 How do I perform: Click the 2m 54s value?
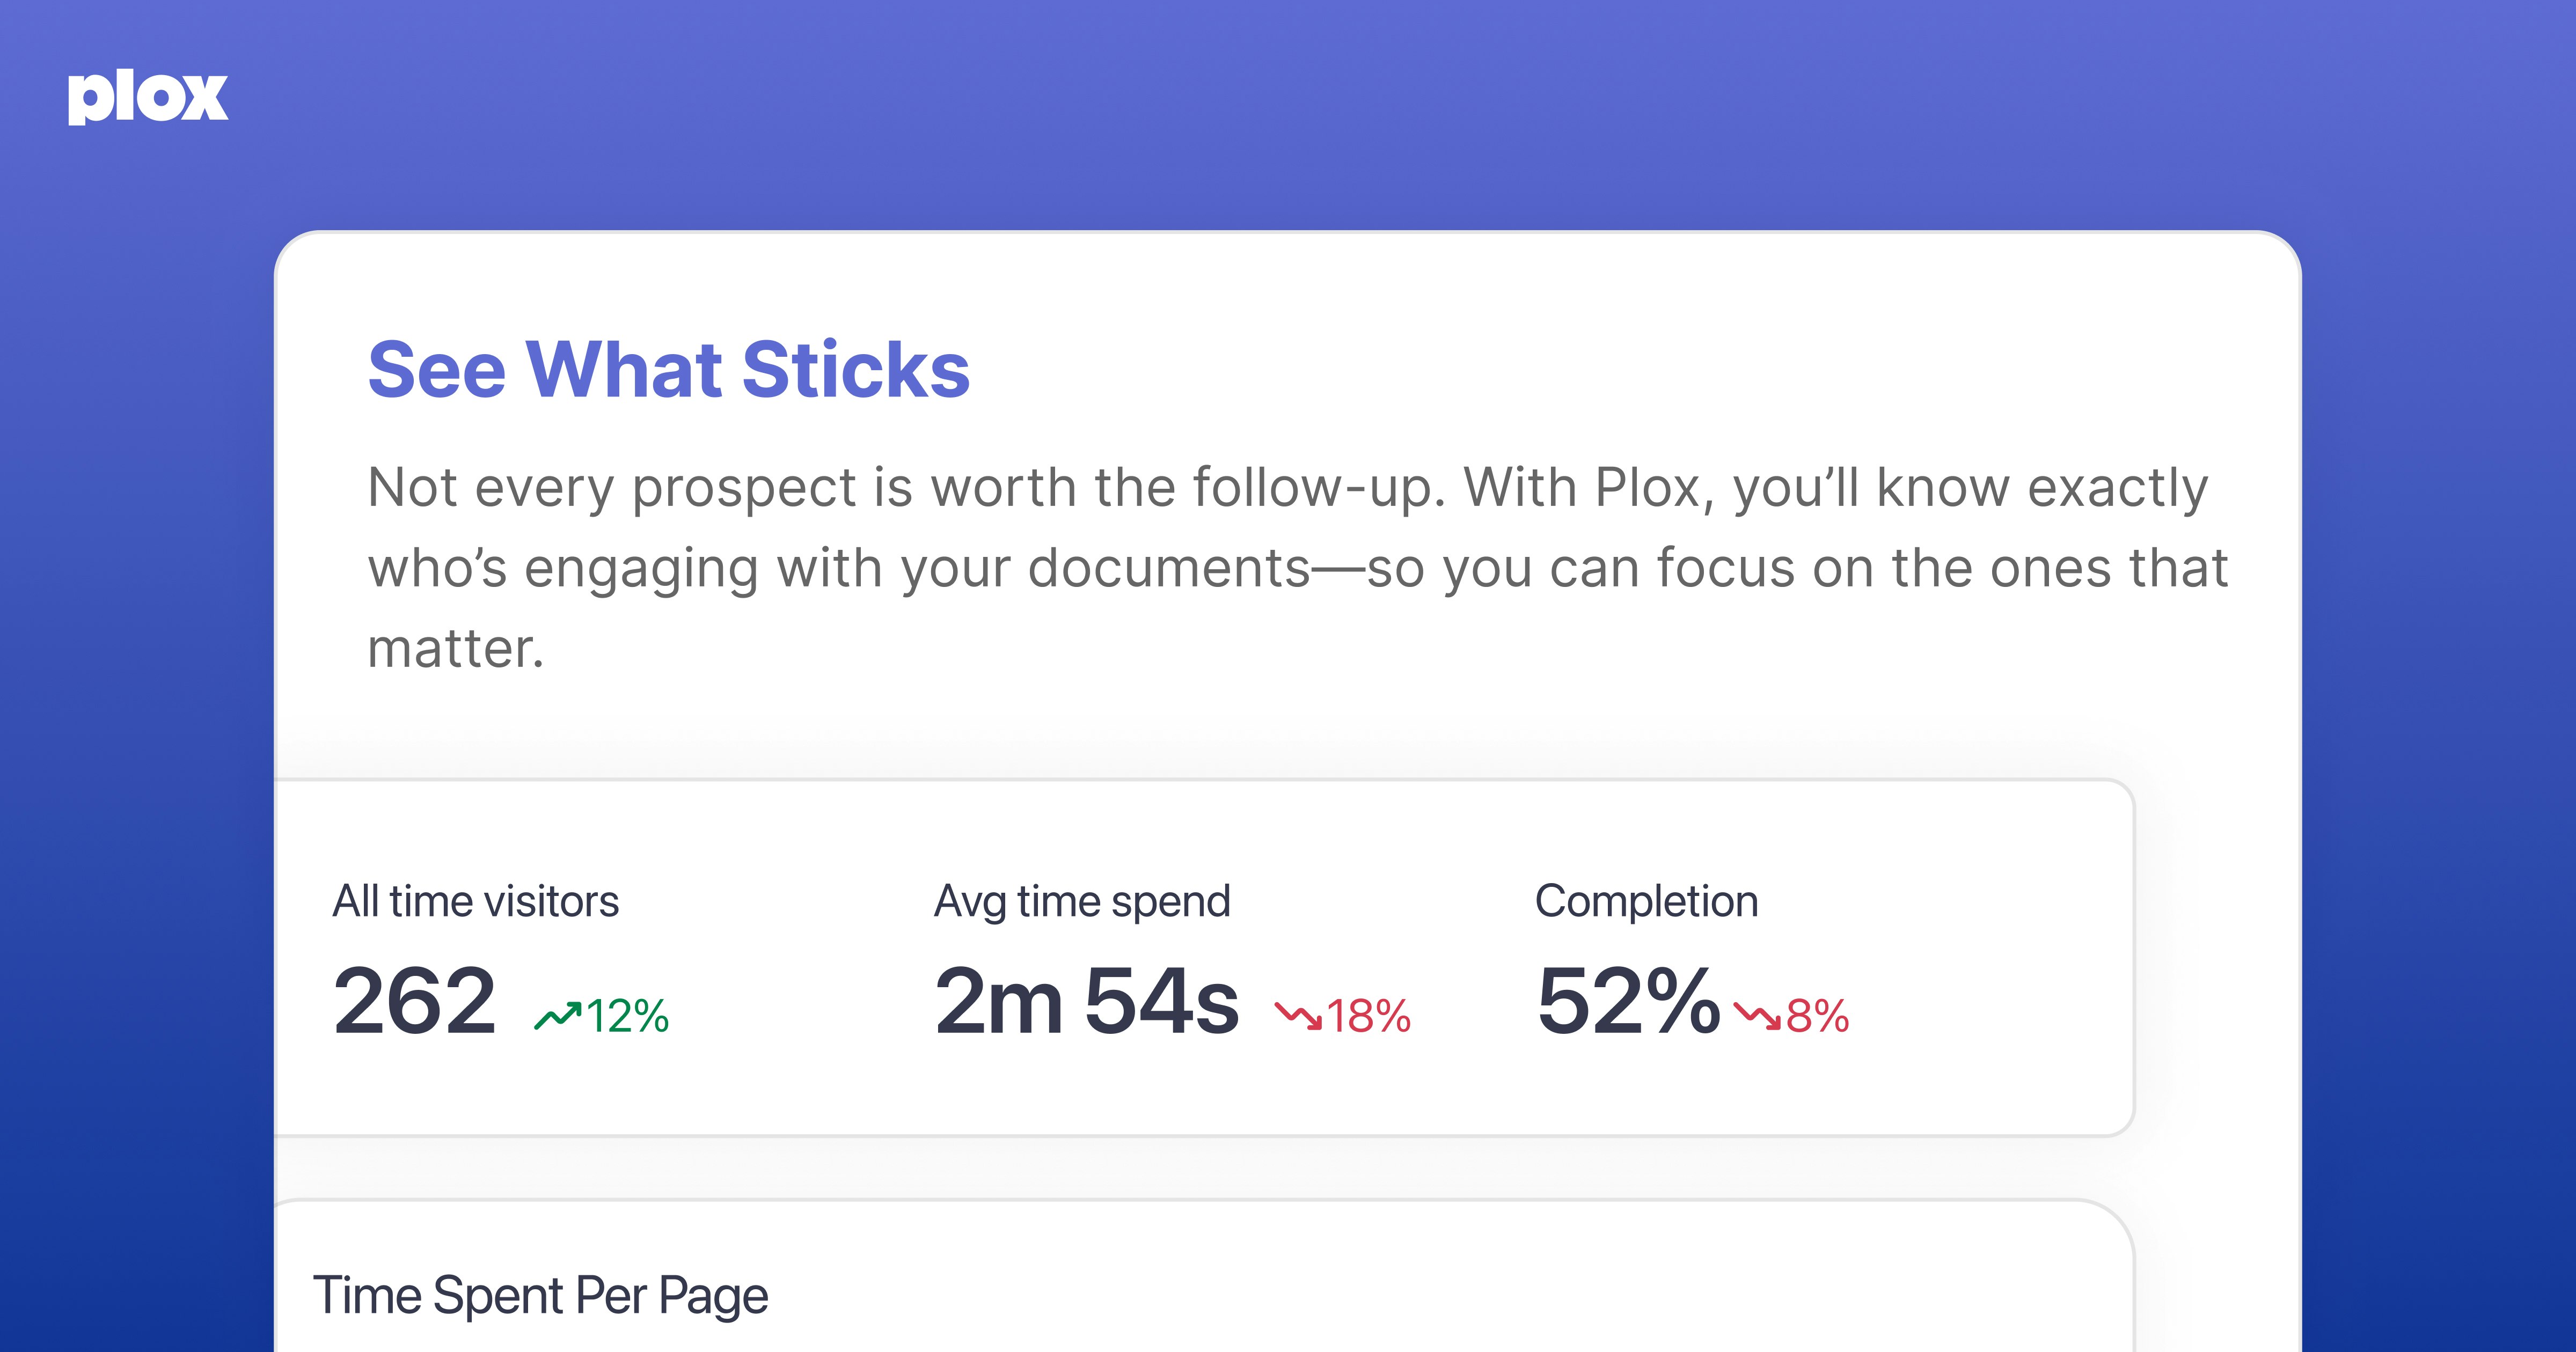coord(1087,1000)
